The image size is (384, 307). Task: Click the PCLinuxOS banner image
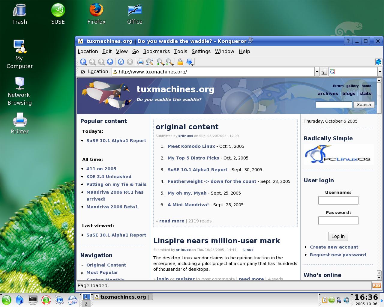338,154
